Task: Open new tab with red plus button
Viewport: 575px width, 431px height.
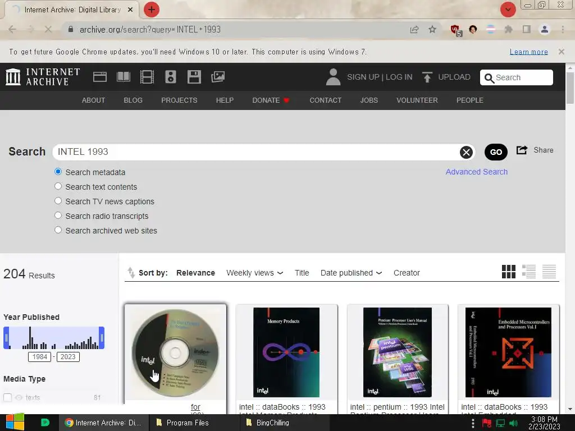Action: point(152,10)
